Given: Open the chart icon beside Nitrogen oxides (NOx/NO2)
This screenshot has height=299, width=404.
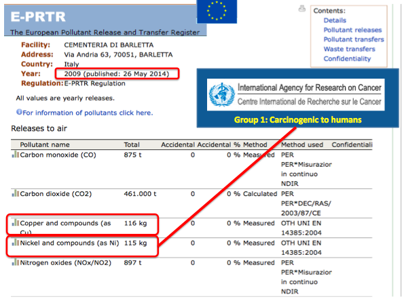Looking at the screenshot, I should pos(16,262).
